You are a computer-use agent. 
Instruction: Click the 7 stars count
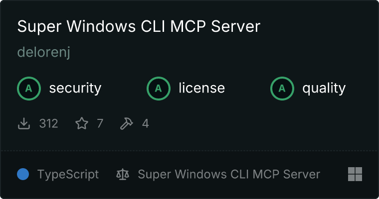(100, 123)
